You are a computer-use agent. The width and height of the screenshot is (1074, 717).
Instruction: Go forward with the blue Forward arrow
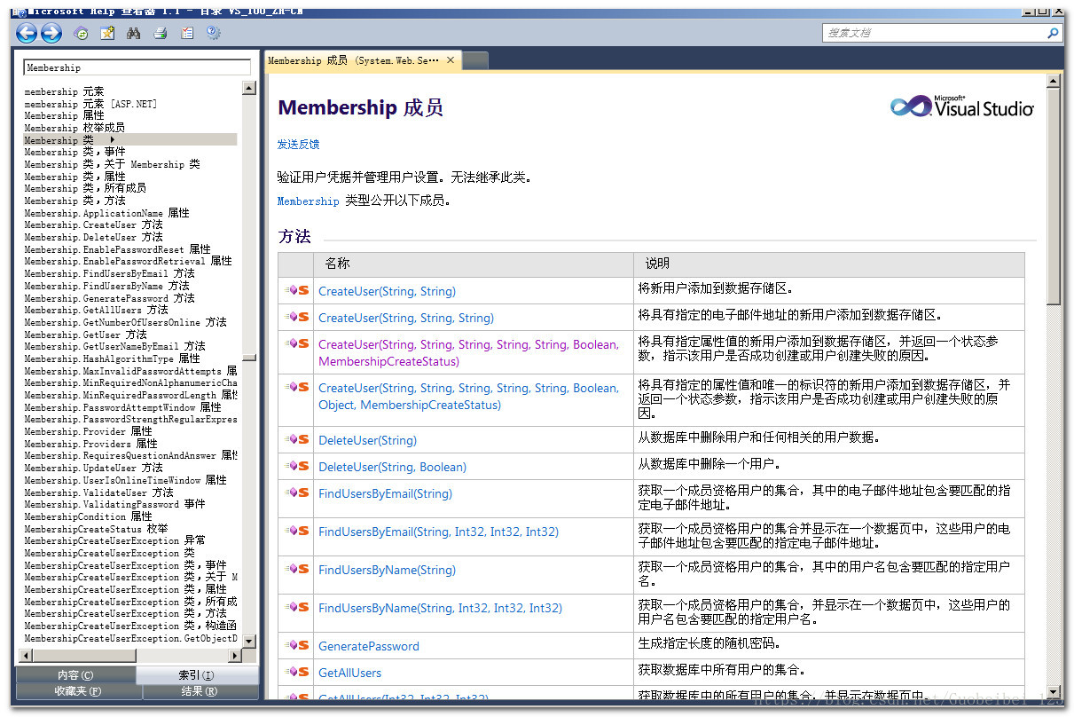pos(51,34)
